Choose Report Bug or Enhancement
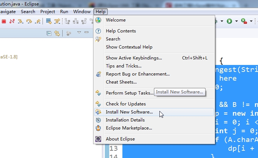The width and height of the screenshot is (258, 158). (x=154, y=74)
